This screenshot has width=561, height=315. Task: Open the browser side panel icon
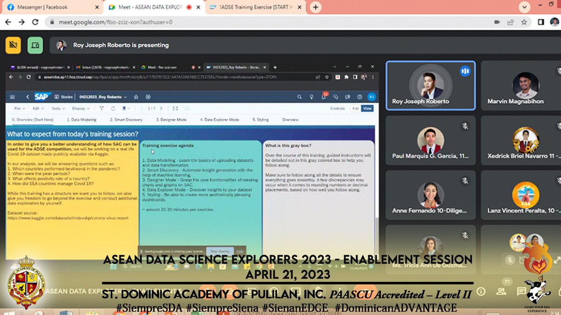540,22
